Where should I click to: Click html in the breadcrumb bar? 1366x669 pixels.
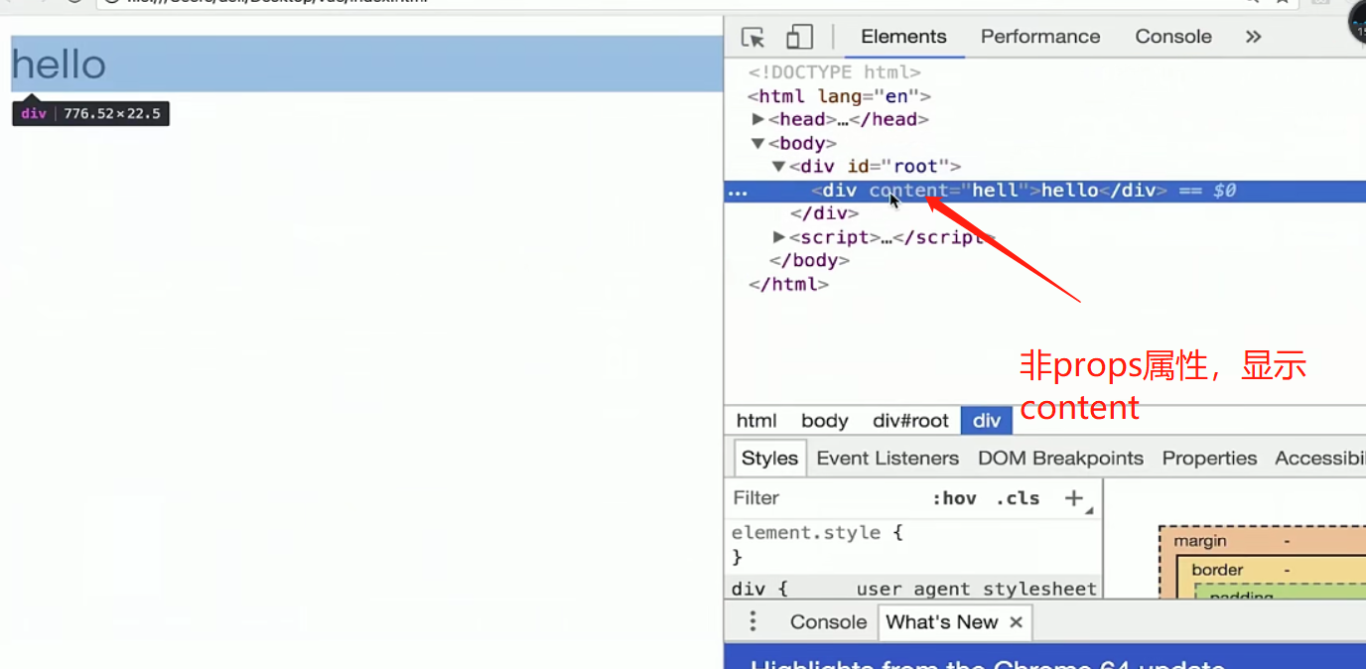756,421
